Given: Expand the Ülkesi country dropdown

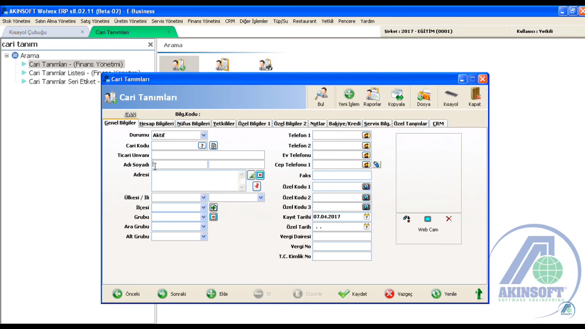Looking at the screenshot, I should coord(203,197).
